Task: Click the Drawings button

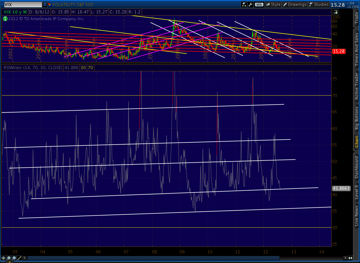Action: [295, 4]
